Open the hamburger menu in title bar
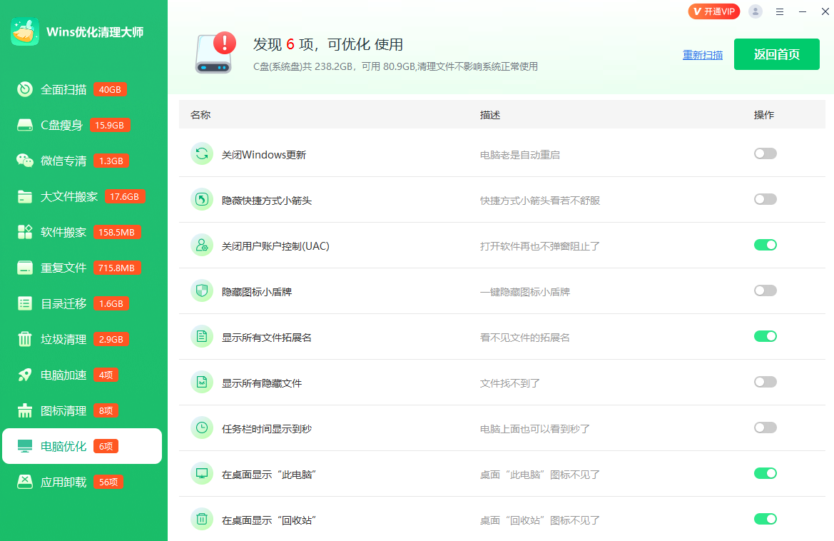The height and width of the screenshot is (541, 834). click(x=780, y=11)
